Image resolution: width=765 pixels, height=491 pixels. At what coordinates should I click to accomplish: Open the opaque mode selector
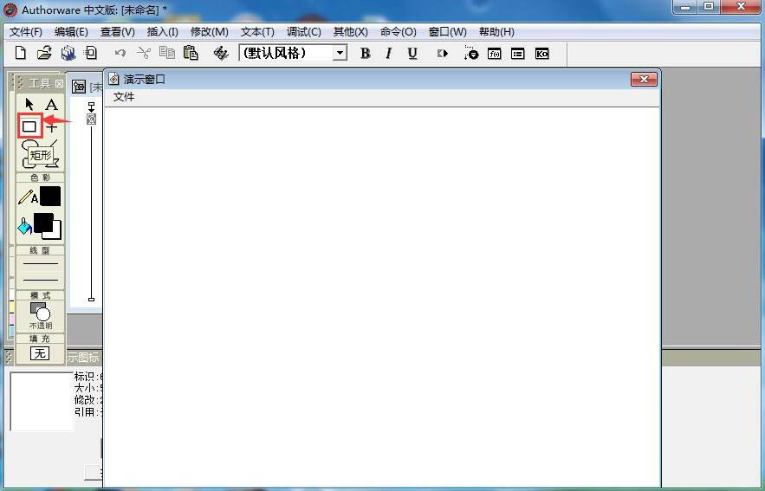tap(41, 315)
